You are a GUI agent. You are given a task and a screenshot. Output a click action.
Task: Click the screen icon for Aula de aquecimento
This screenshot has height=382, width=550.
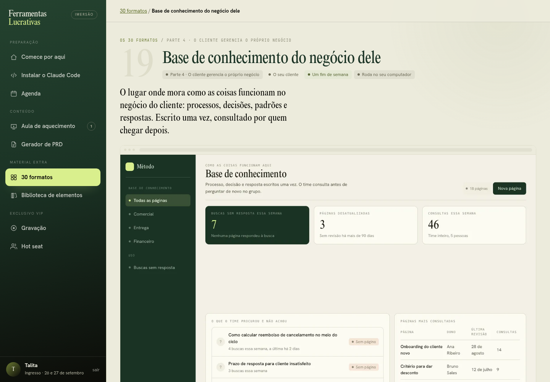[14, 126]
